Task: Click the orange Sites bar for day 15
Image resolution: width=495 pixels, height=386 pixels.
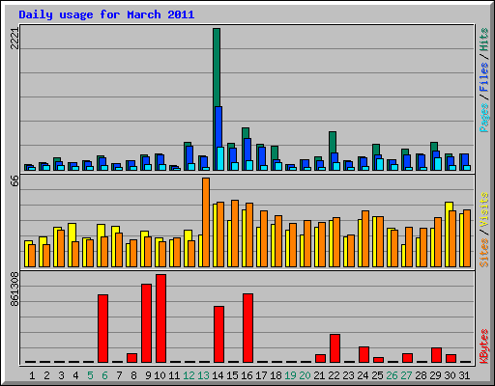Action: coord(235,234)
